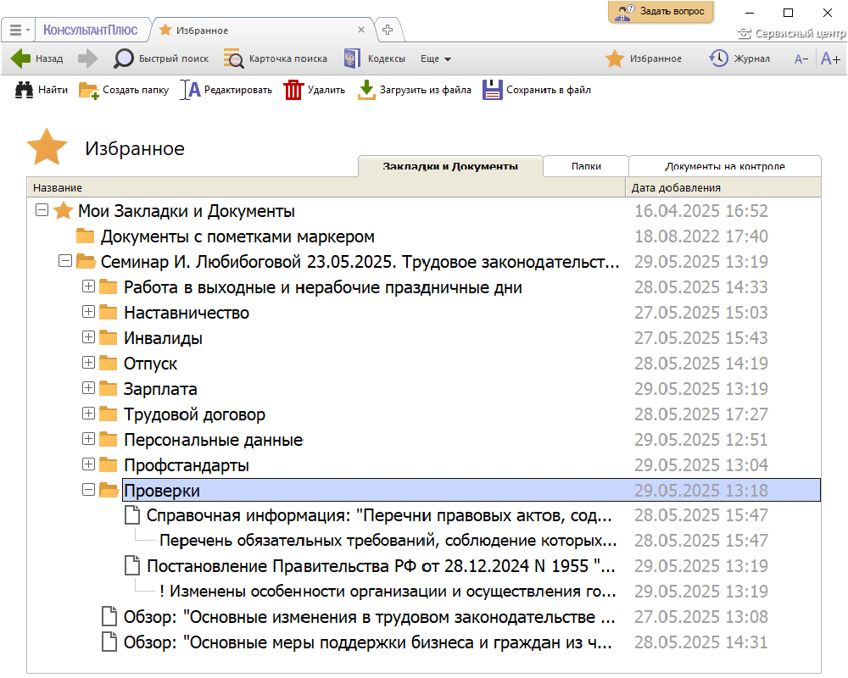
Task: Select the Профстандарты folder name
Action: click(x=187, y=465)
